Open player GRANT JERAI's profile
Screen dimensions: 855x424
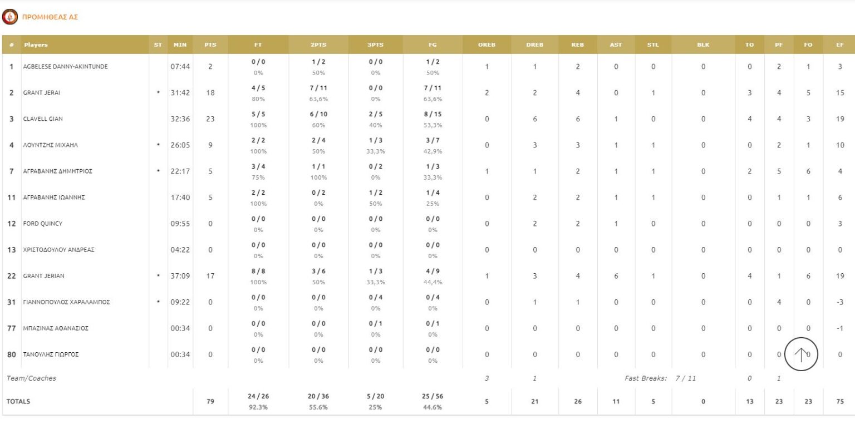coord(42,93)
